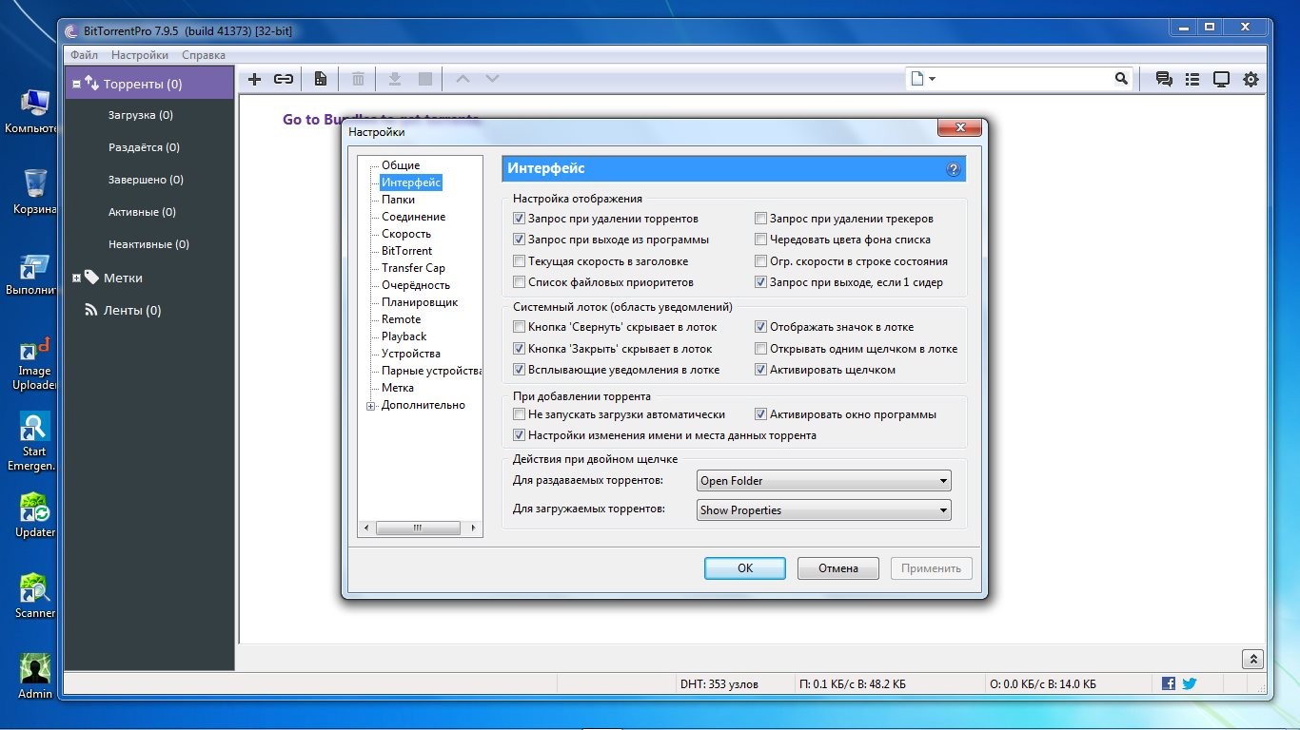Viewport: 1300px width, 730px height.
Task: Select the Компьютер desktop icon
Action: point(35,110)
